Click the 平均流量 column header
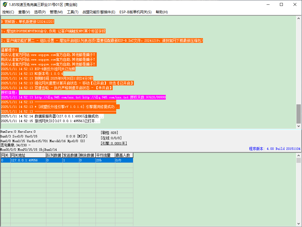 pyautogui.click(x=105, y=155)
